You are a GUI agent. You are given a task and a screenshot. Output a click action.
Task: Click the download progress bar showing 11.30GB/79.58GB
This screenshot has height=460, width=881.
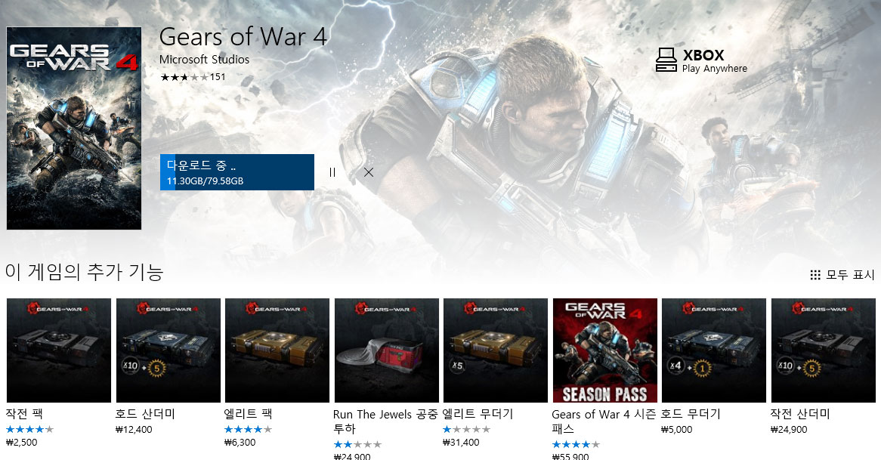237,172
